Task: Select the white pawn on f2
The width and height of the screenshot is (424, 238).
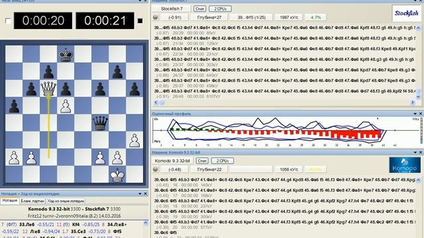Action: tap(100, 157)
